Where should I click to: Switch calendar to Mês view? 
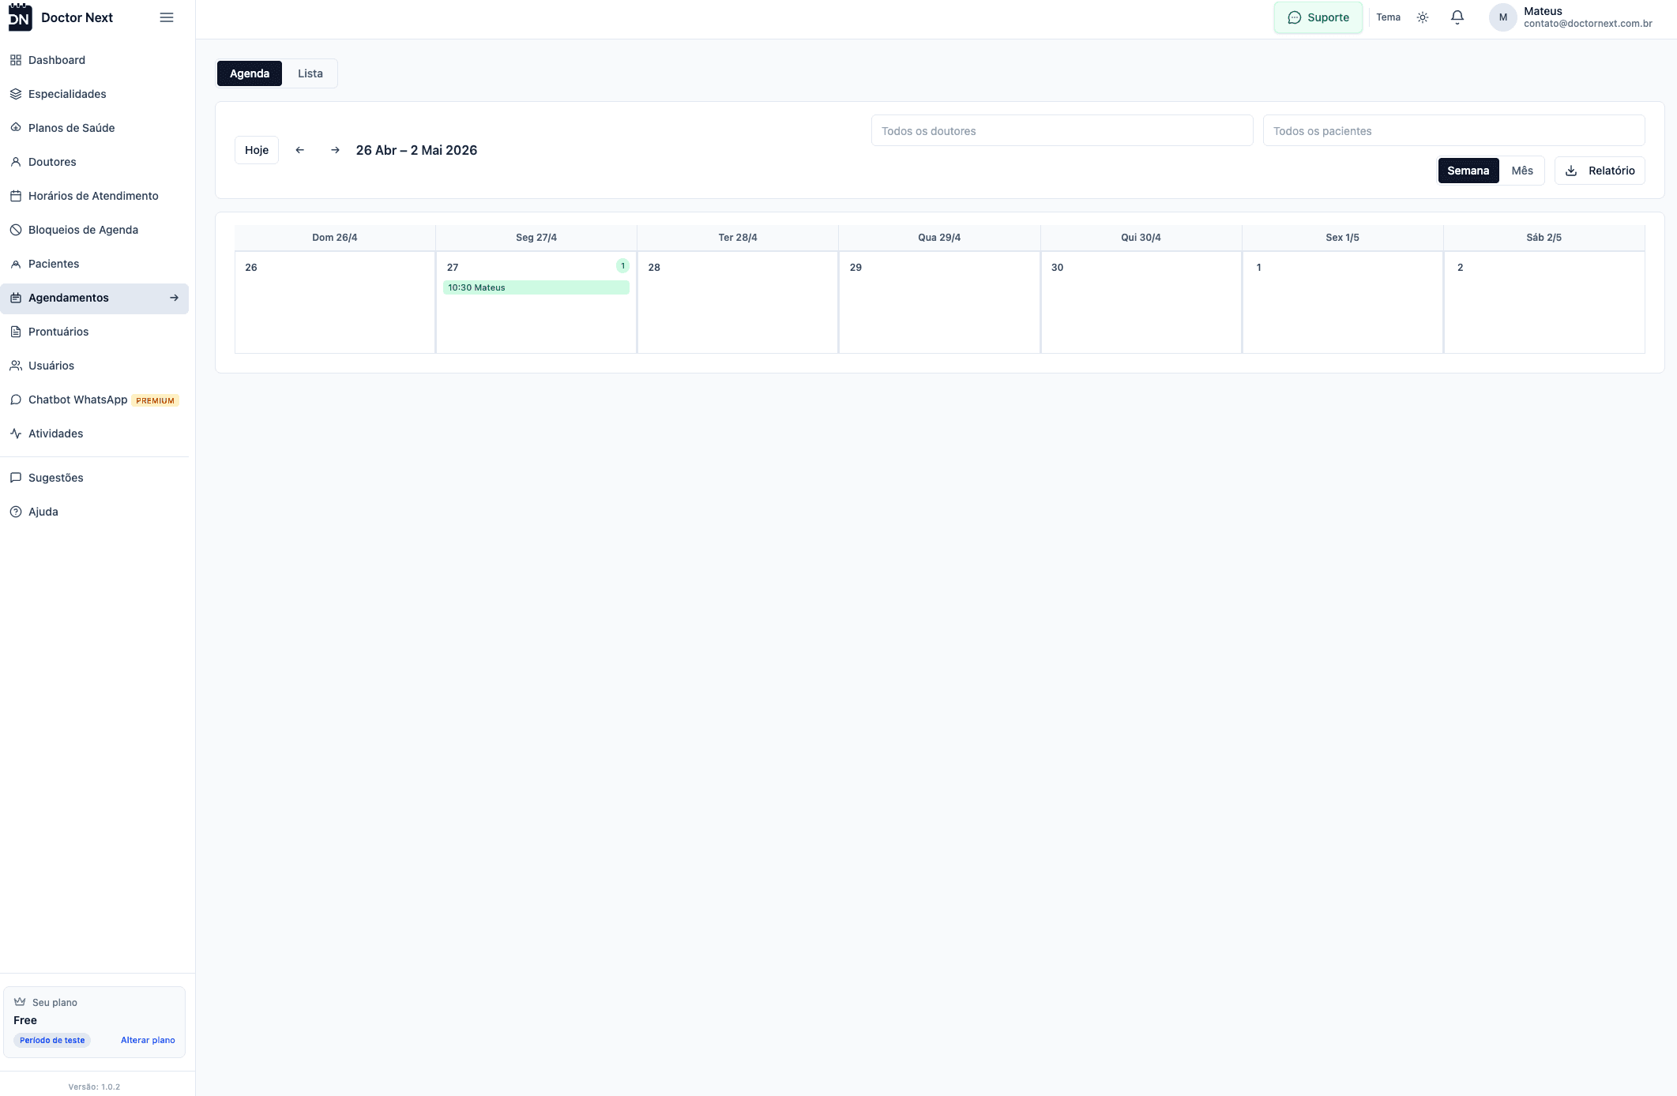1521,171
